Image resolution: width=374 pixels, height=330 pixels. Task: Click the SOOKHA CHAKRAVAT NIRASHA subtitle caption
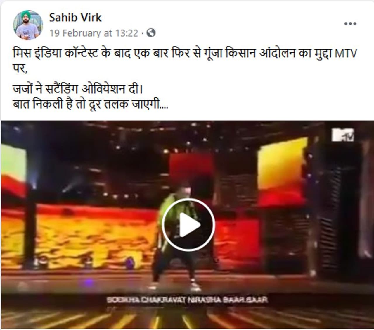[x=187, y=300]
